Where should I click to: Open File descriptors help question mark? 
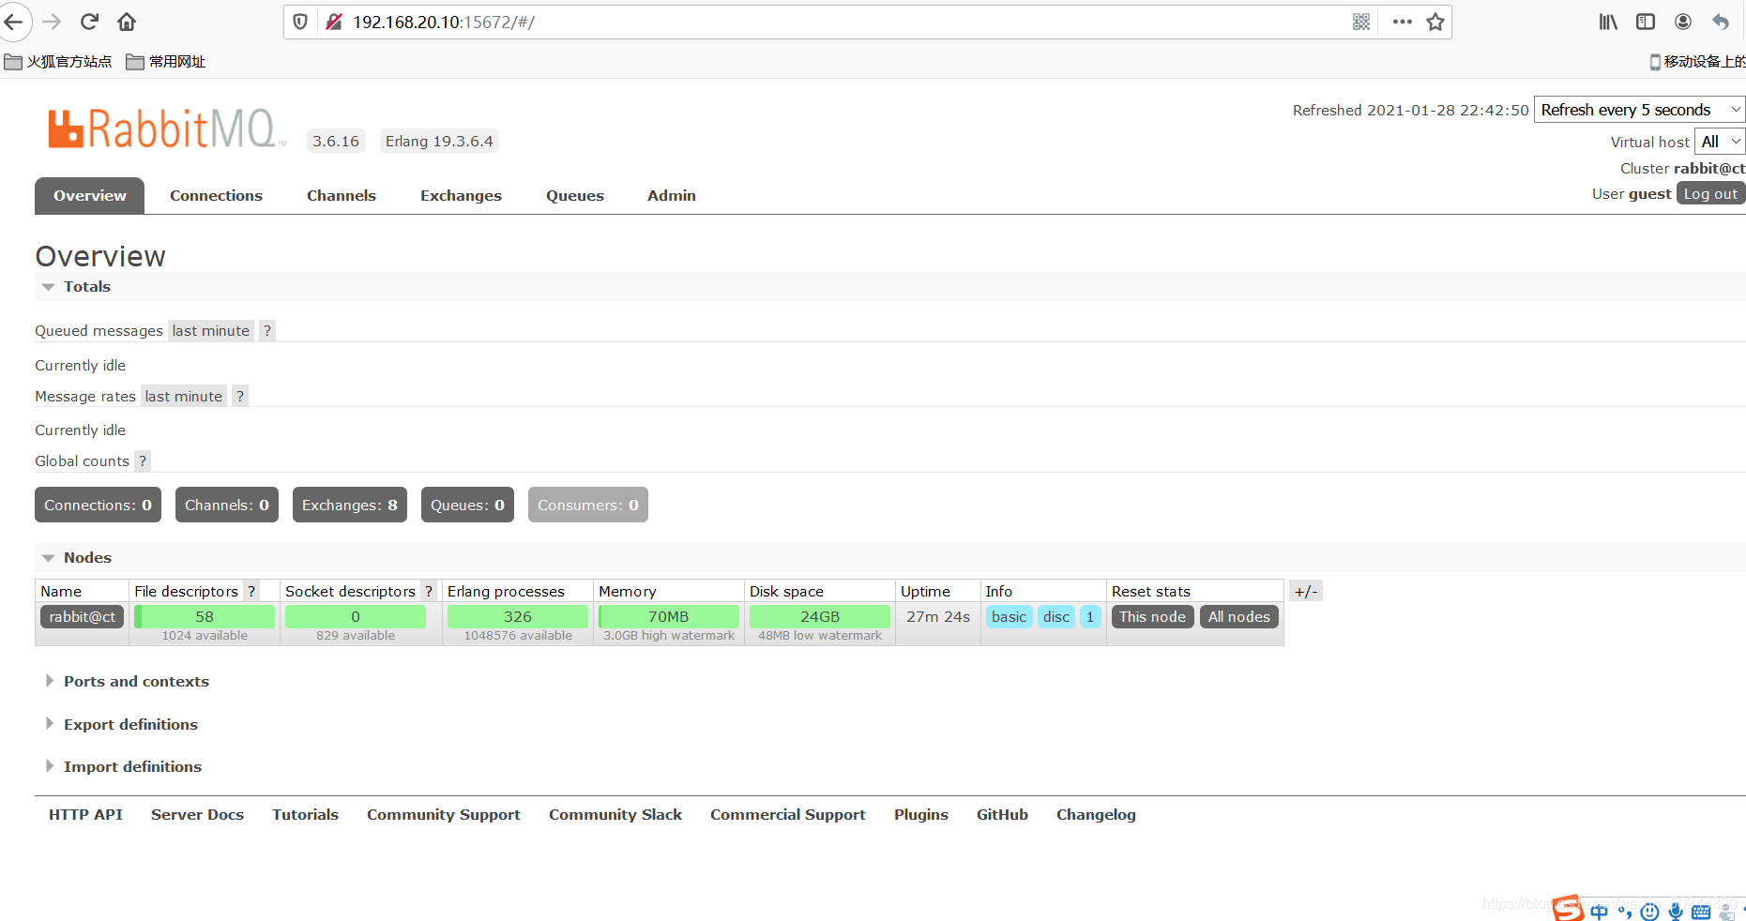pyautogui.click(x=251, y=591)
